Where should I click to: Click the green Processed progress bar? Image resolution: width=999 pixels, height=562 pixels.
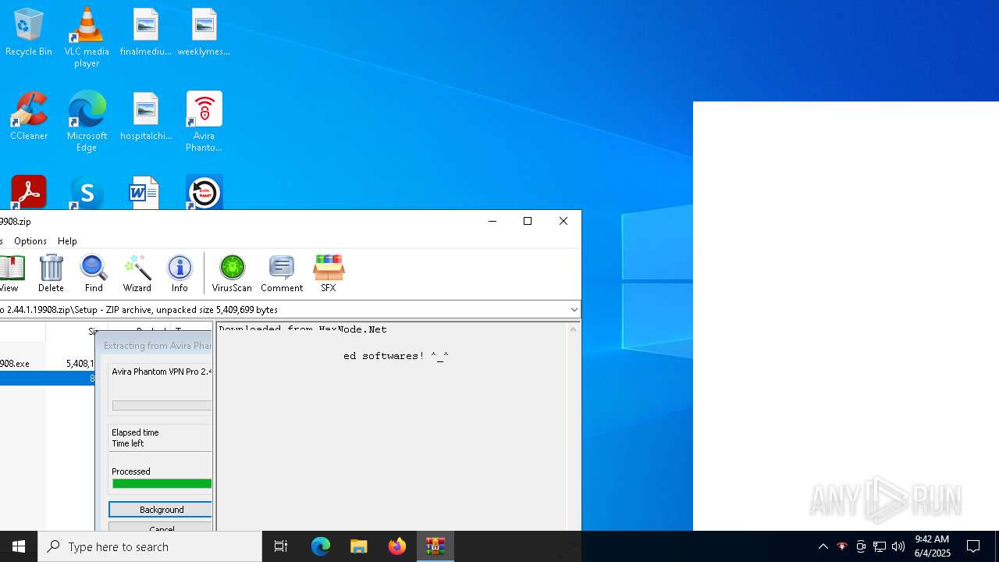(x=162, y=484)
